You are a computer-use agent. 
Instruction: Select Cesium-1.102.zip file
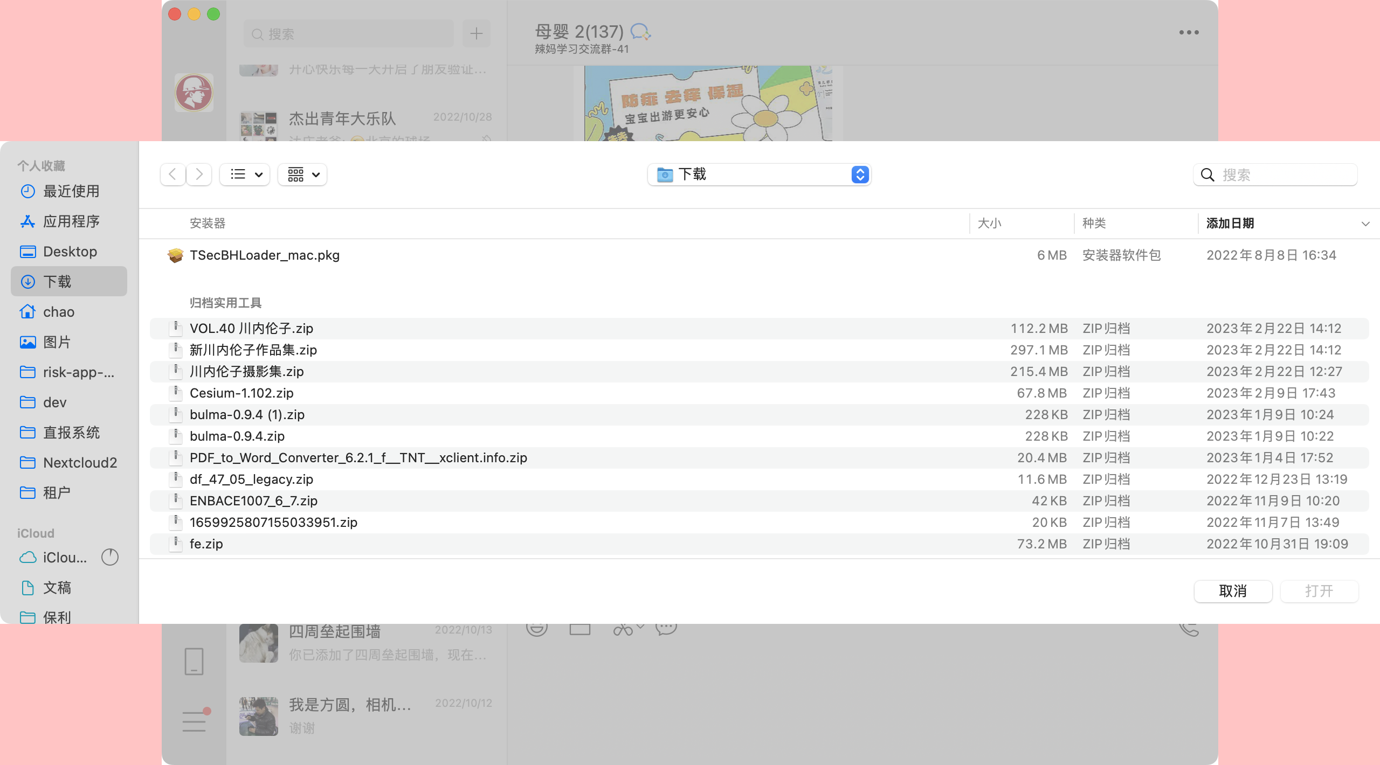click(x=241, y=393)
